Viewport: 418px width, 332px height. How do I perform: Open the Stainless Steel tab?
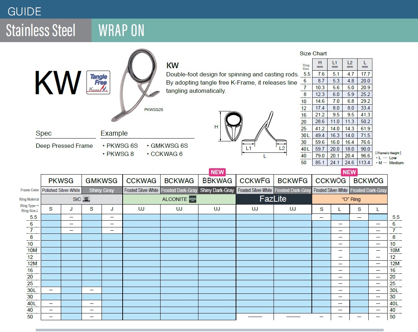pos(41,31)
